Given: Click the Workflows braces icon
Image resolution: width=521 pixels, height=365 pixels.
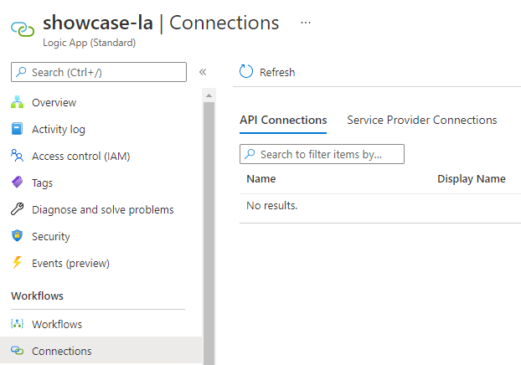Looking at the screenshot, I should tap(17, 323).
